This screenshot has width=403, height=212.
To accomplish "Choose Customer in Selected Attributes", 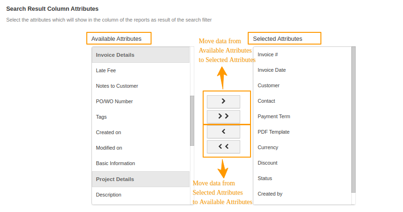I will click(x=268, y=85).
